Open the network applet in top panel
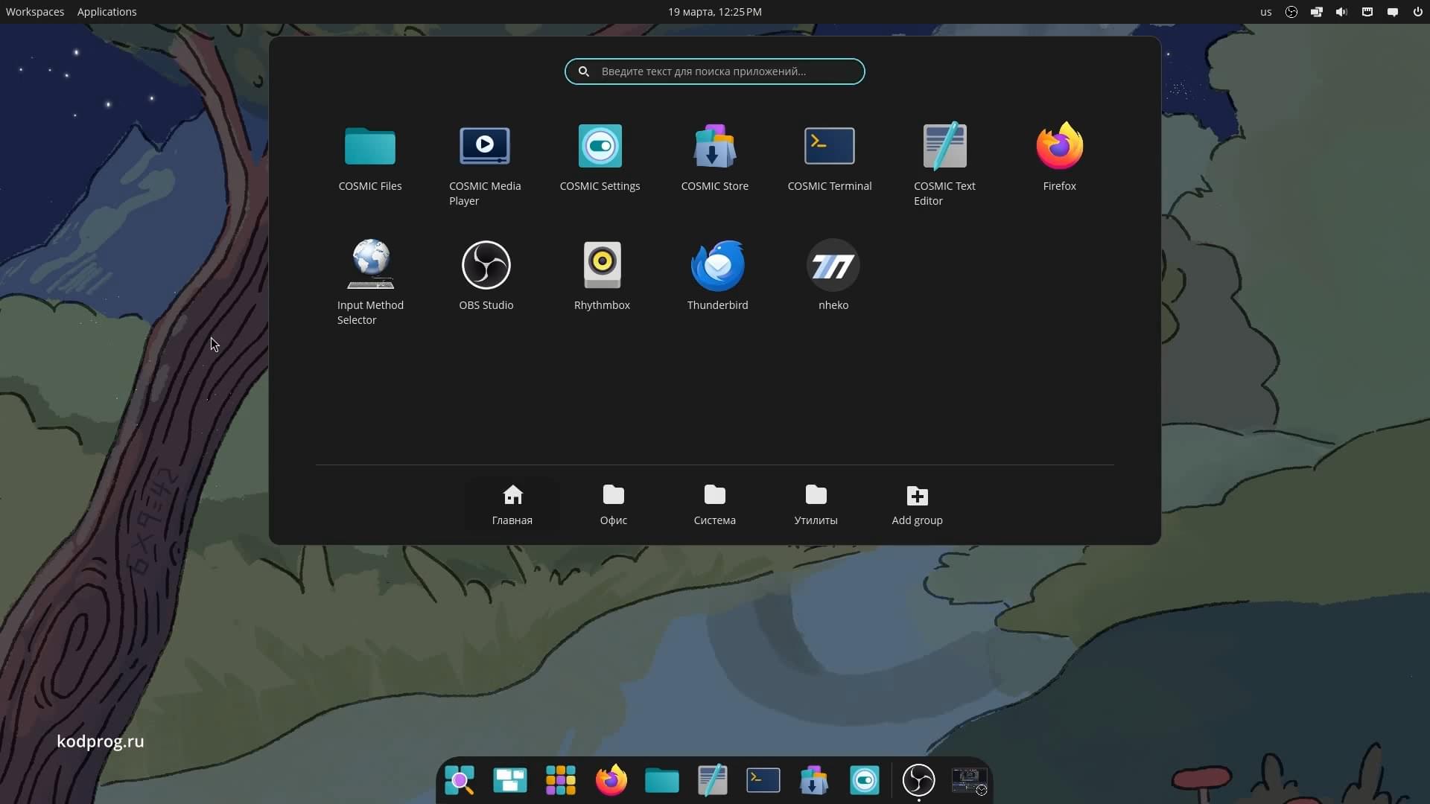The height and width of the screenshot is (804, 1430). coord(1367,12)
